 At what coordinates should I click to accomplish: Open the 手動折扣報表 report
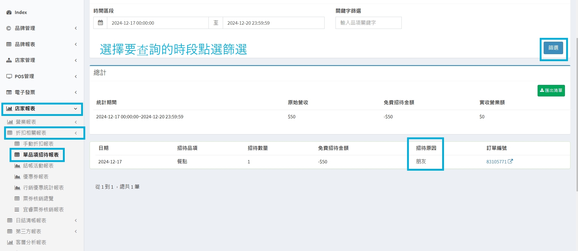pos(38,144)
